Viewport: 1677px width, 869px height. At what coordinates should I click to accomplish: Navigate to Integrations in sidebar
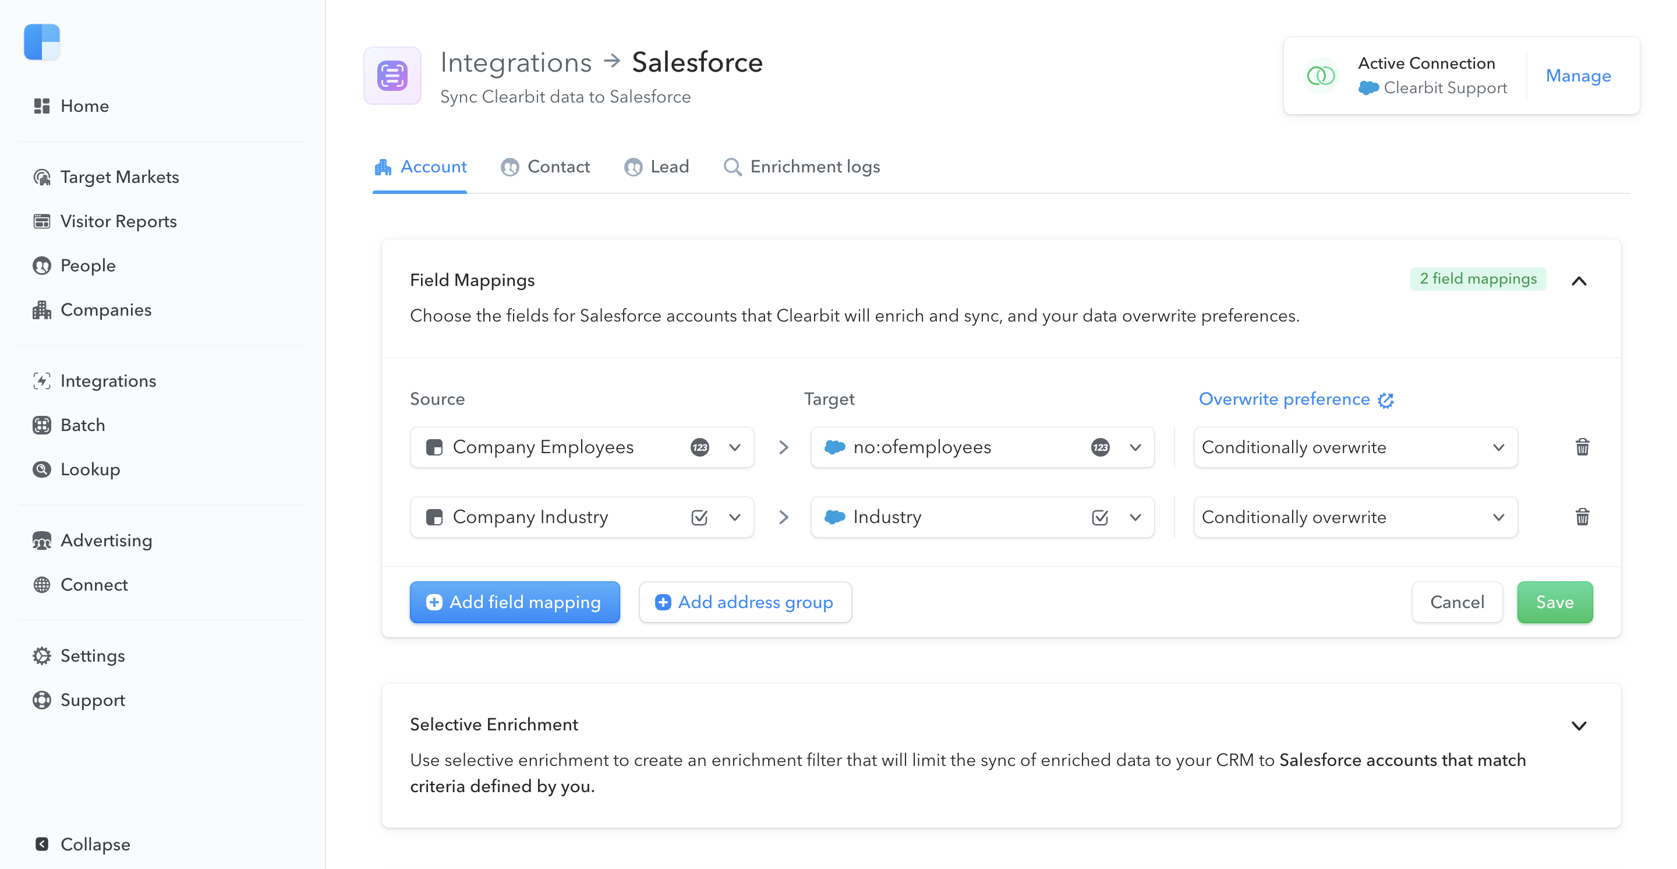coord(94,381)
